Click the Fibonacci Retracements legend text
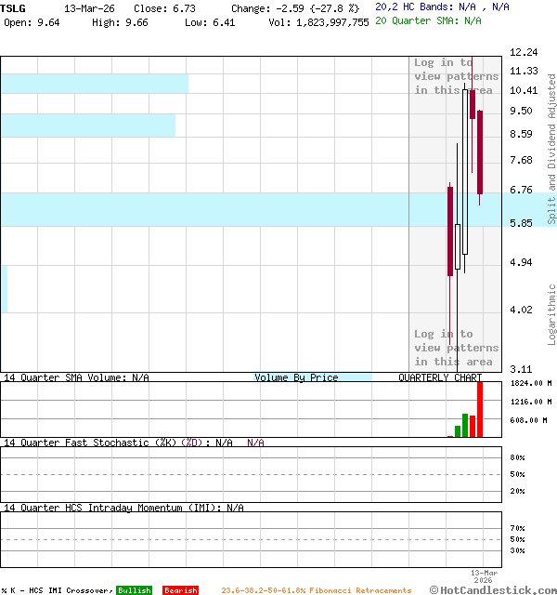 pyautogui.click(x=316, y=590)
